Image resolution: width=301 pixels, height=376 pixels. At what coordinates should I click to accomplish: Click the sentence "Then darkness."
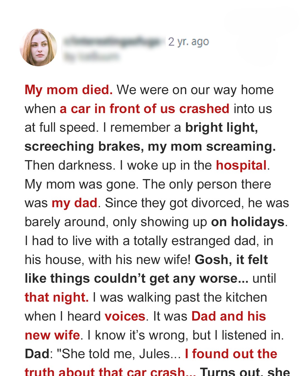[70, 165]
